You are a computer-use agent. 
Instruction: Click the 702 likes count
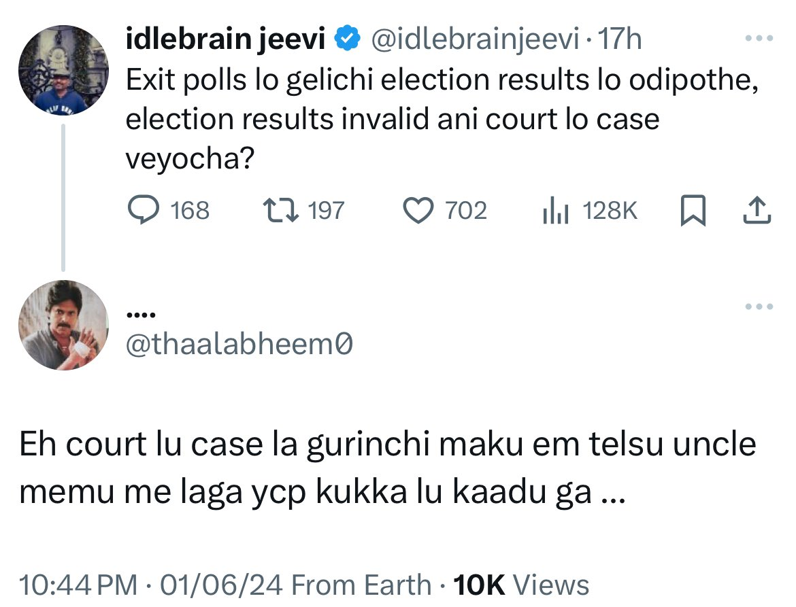click(466, 210)
